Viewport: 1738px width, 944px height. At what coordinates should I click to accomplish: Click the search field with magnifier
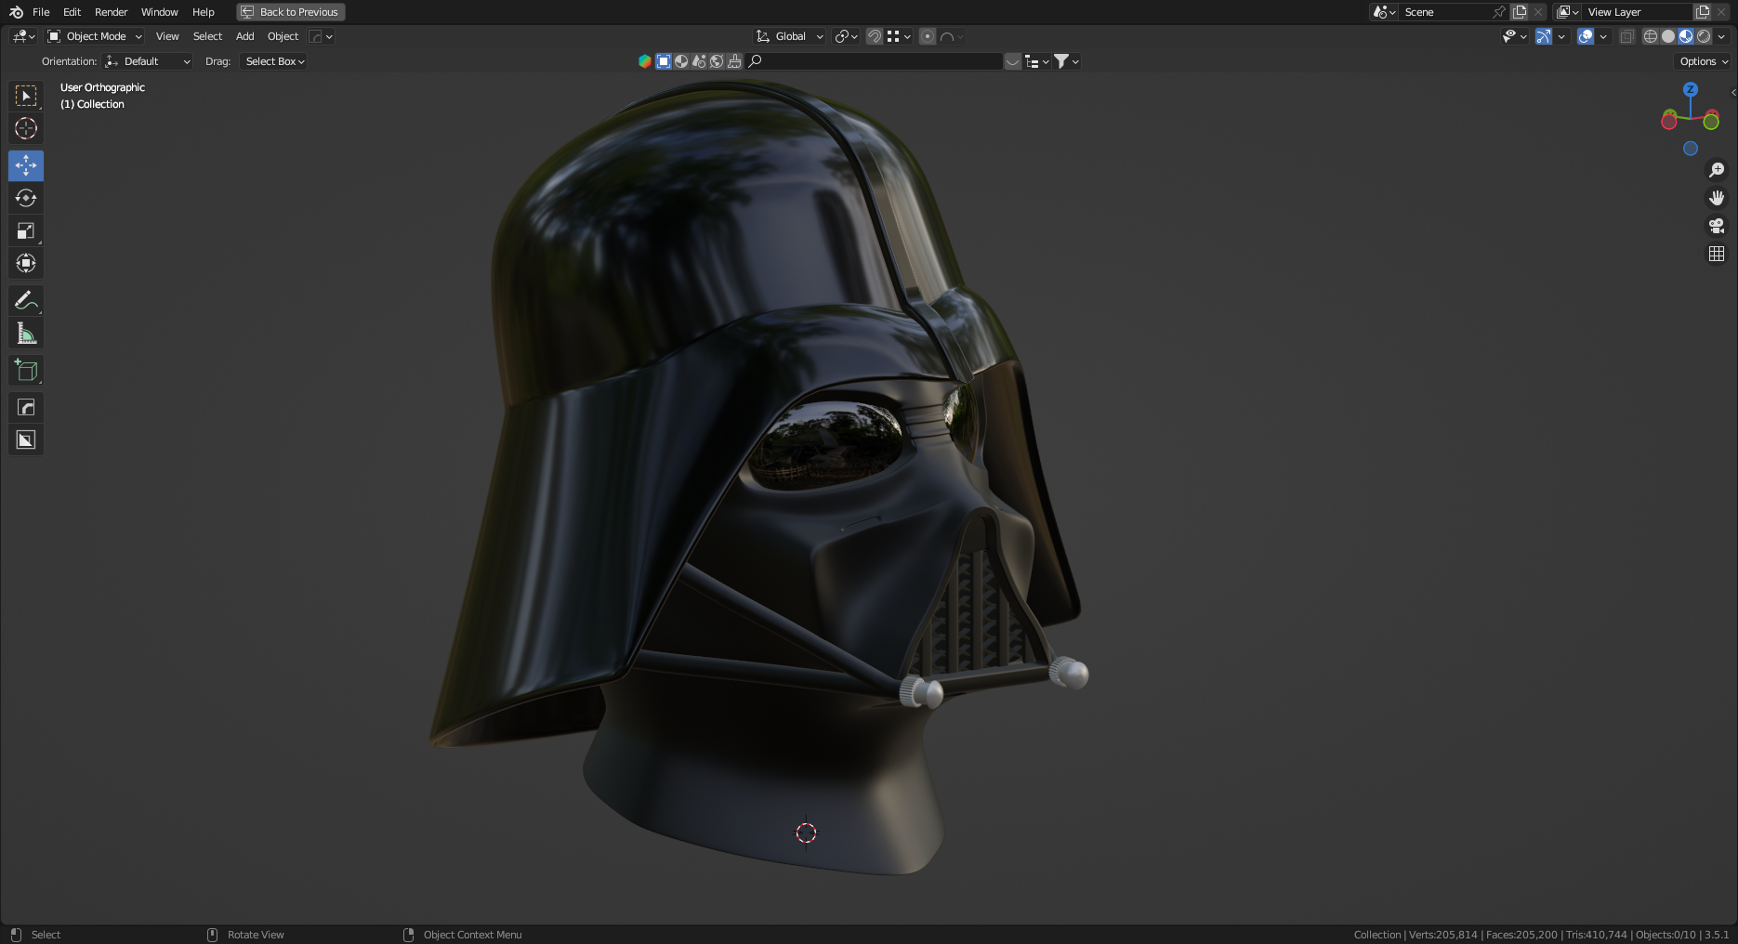(874, 61)
